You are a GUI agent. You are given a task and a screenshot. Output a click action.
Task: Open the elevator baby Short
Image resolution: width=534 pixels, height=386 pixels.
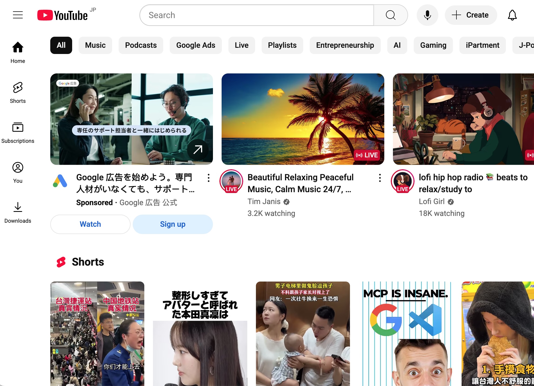(303, 334)
